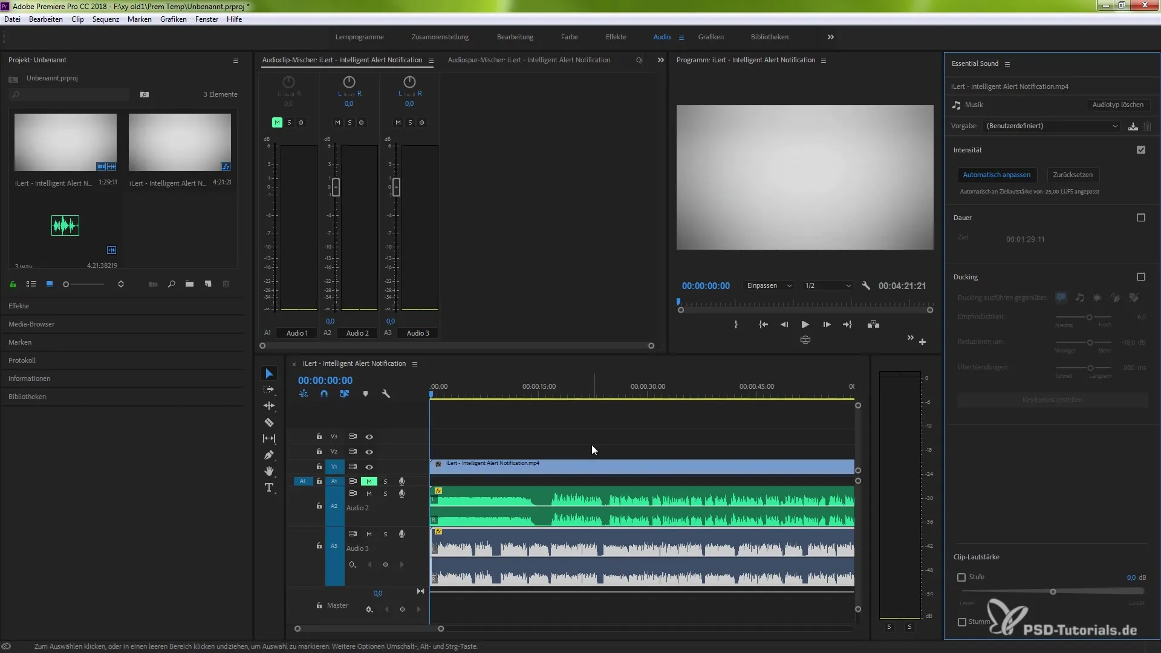Switch project panel to icon view
The image size is (1161, 653).
(x=50, y=284)
